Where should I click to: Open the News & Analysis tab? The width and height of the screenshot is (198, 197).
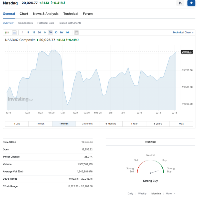click(46, 14)
